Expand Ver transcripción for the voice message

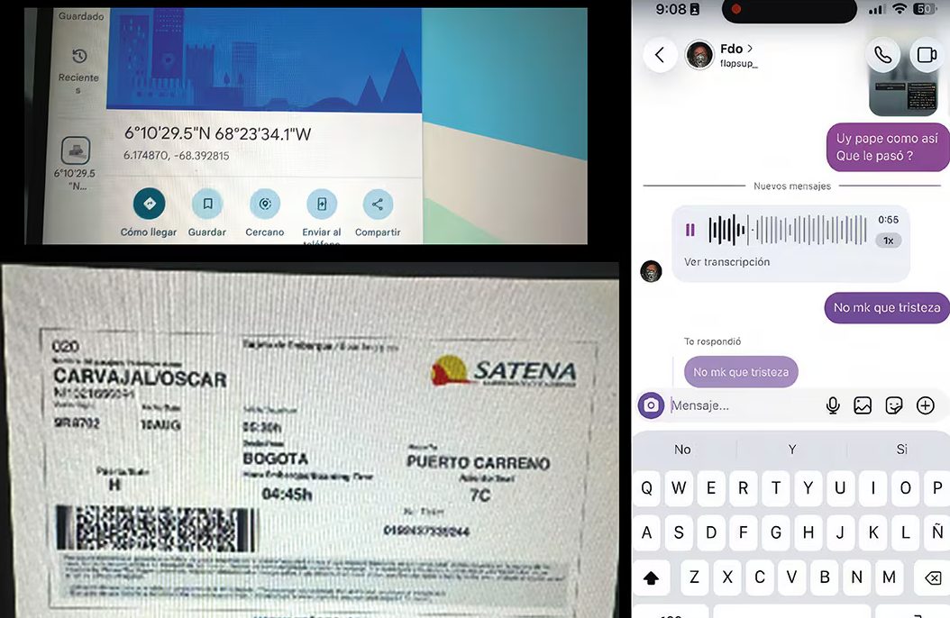(727, 262)
